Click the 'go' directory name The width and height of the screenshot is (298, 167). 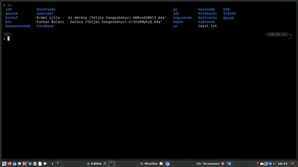pyautogui.click(x=175, y=9)
